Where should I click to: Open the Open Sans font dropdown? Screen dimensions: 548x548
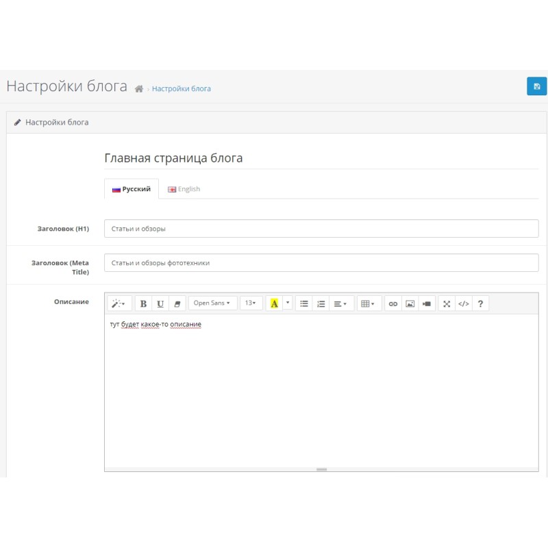pyautogui.click(x=212, y=303)
